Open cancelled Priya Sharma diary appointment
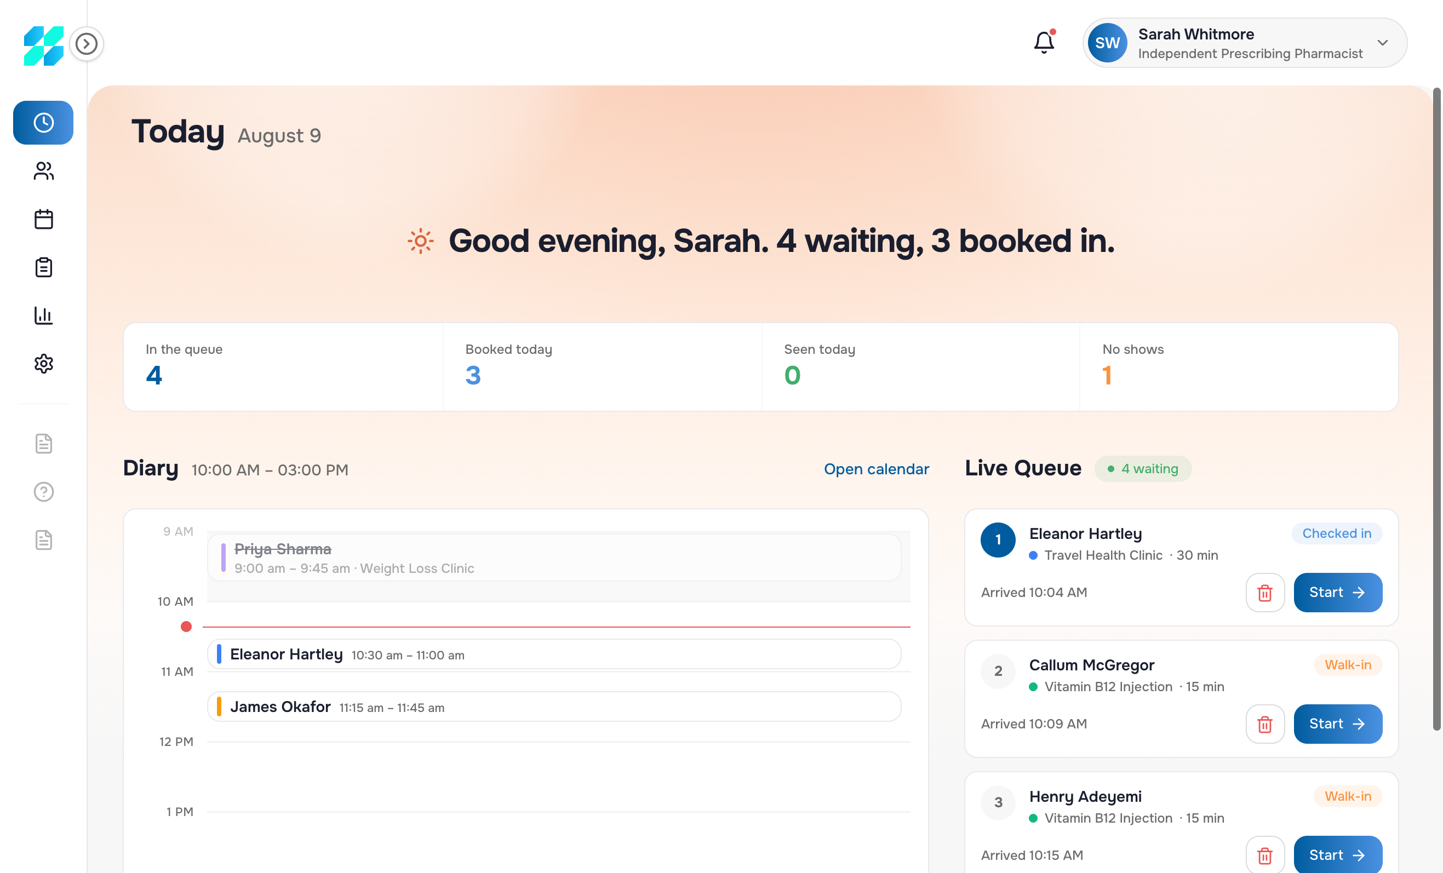 tap(554, 558)
